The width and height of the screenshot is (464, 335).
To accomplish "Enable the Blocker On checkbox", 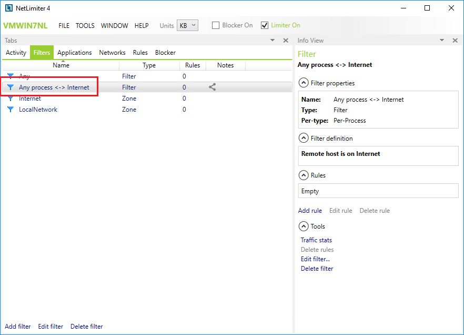I will coord(216,25).
